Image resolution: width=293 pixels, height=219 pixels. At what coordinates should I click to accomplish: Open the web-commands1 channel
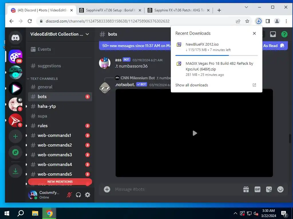[60, 135]
